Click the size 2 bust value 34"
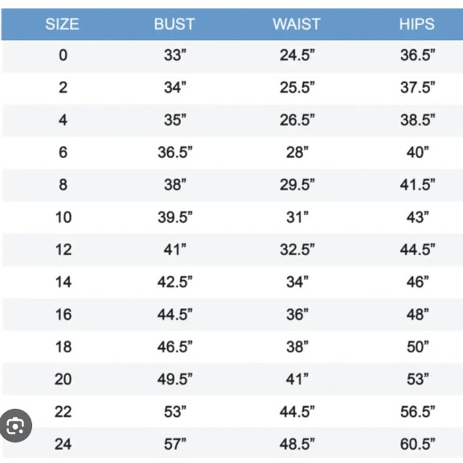Screen dimensions: 463x463 pyautogui.click(x=175, y=88)
